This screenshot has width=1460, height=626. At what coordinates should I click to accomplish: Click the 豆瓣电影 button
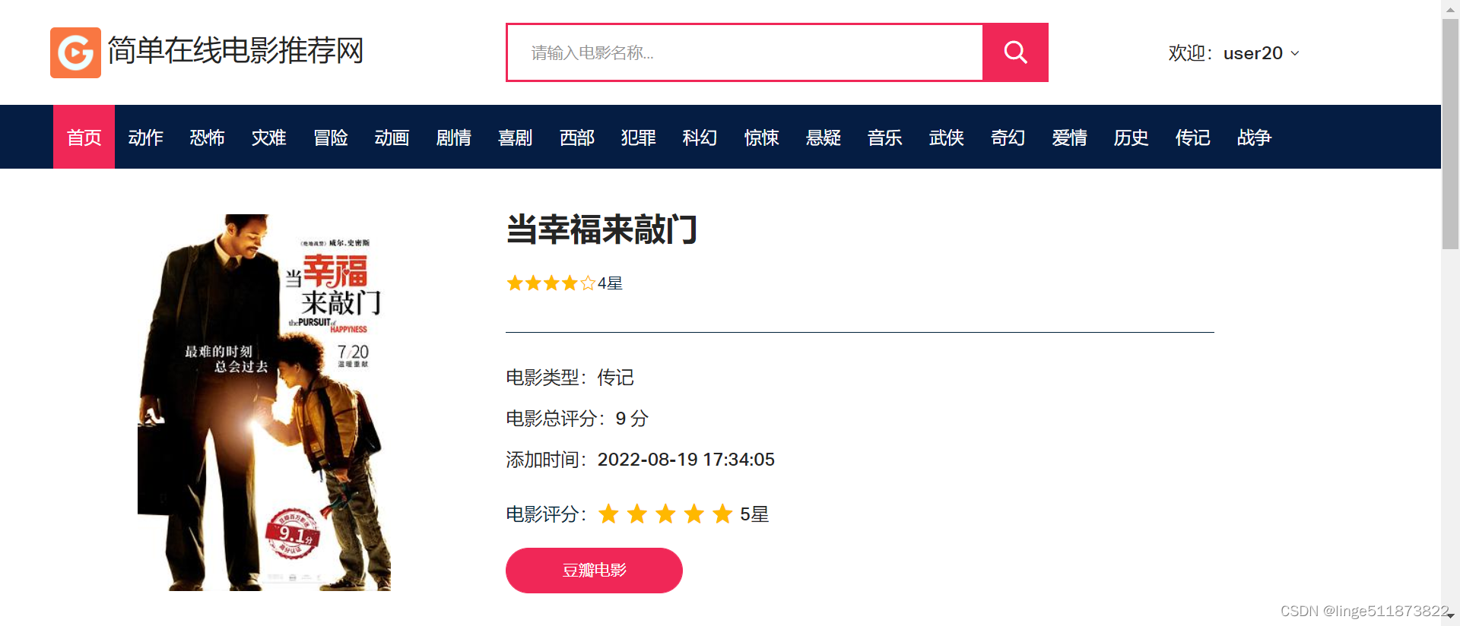pyautogui.click(x=594, y=571)
